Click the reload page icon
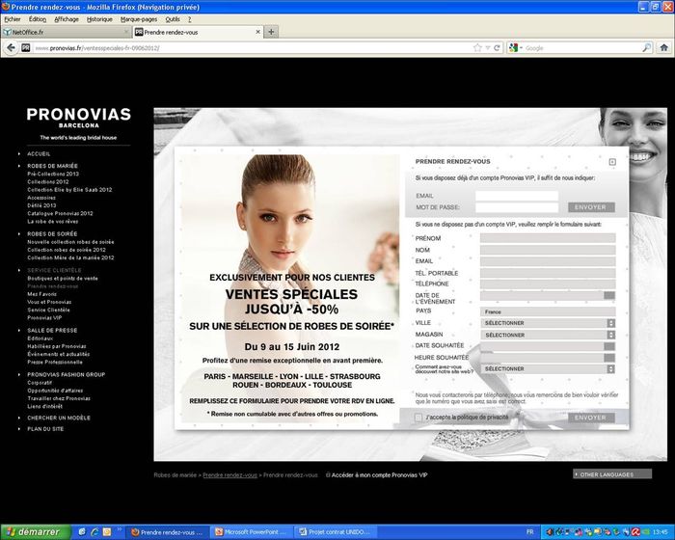Viewport: 675px width, 540px height. point(497,48)
